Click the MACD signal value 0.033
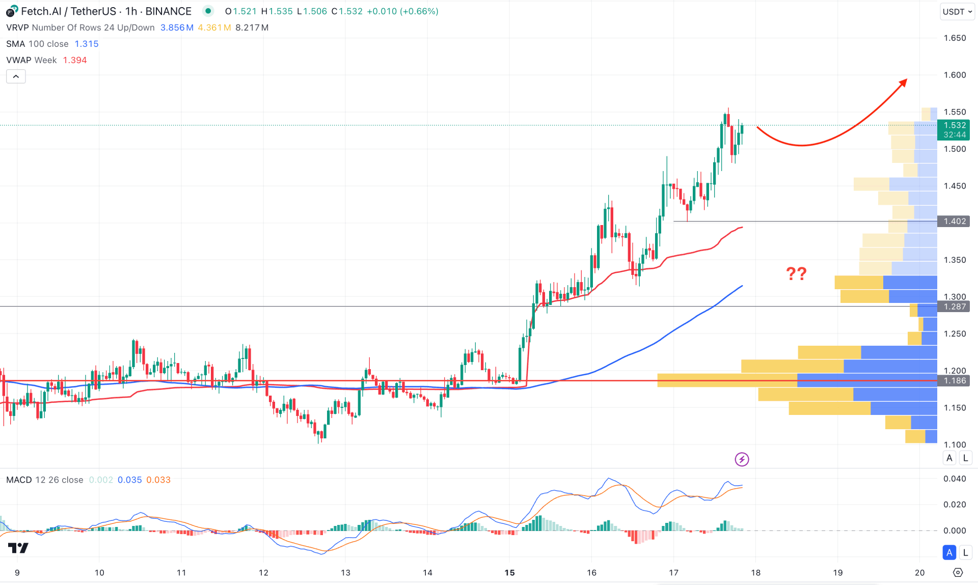 158,480
